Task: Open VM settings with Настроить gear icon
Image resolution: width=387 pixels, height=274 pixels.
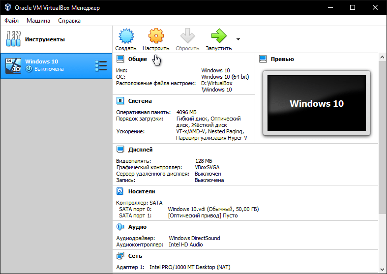Action: (x=156, y=36)
